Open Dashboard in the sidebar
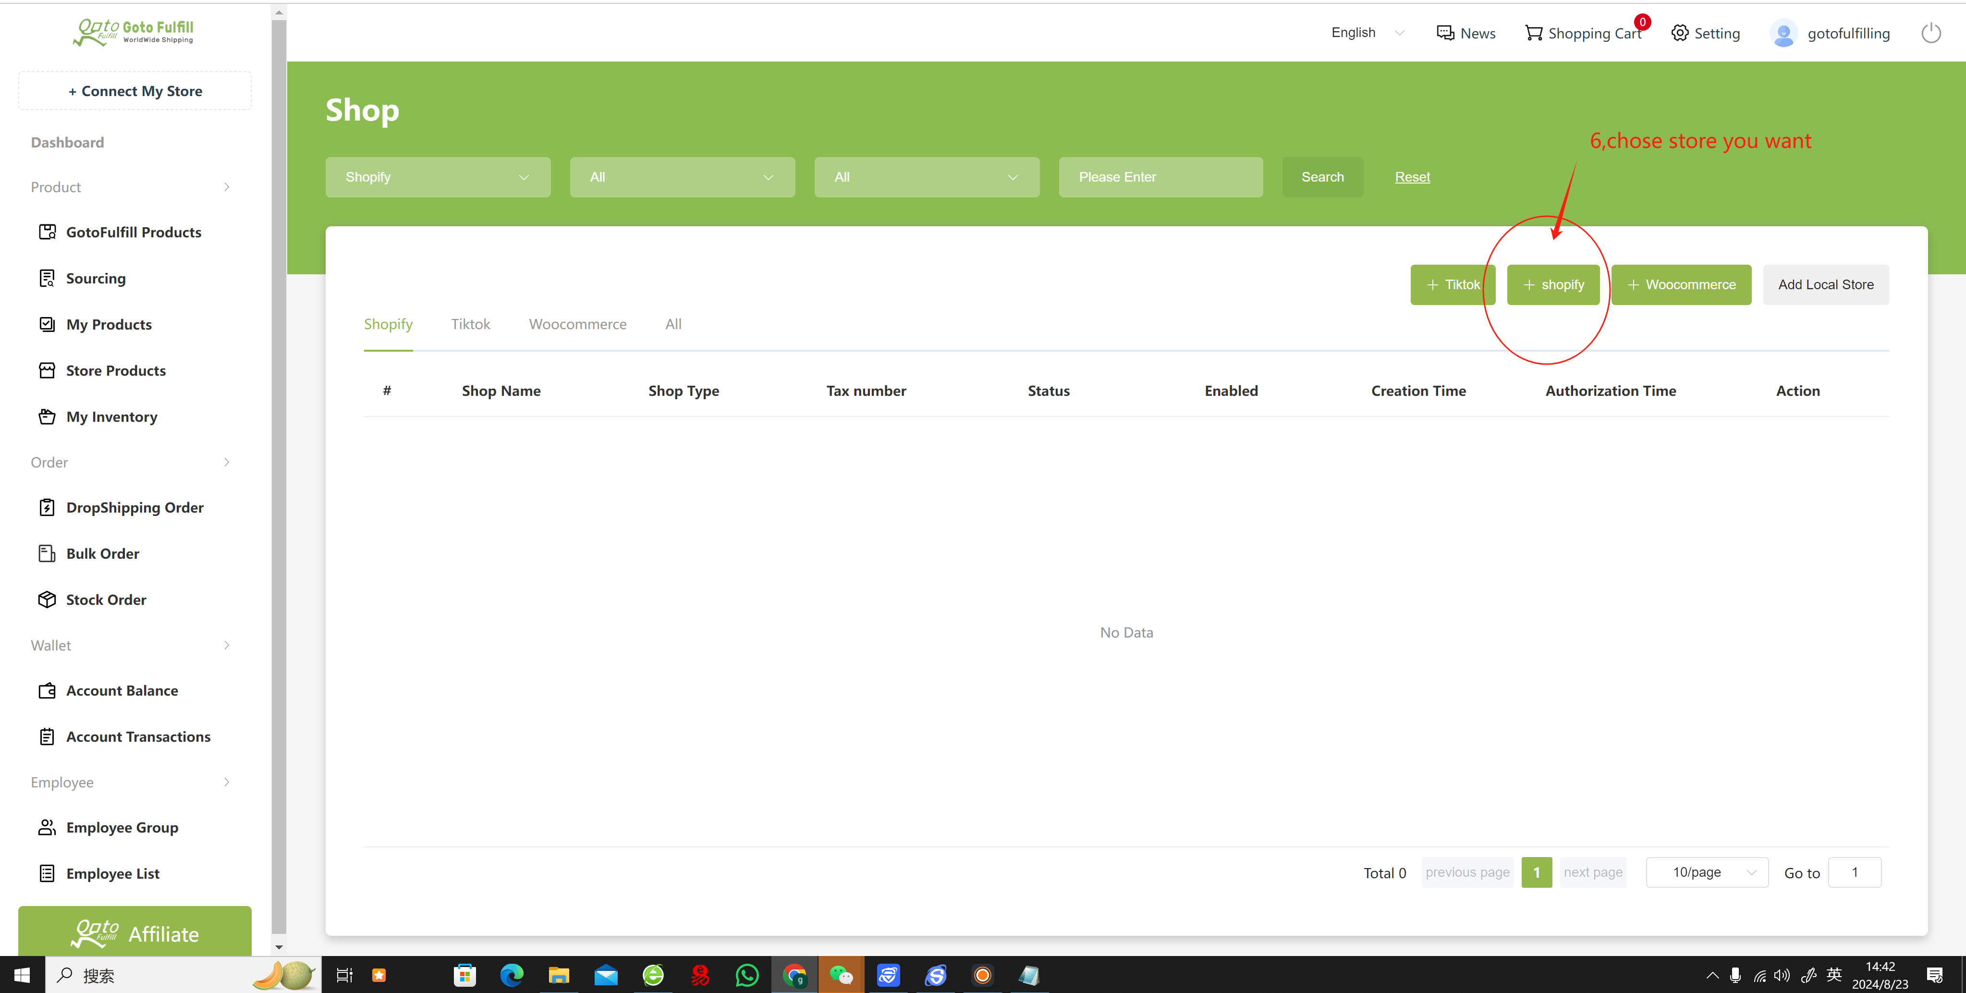 [67, 143]
